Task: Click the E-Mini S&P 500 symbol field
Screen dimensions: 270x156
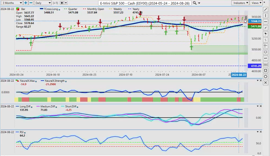Action: tap(145, 3)
